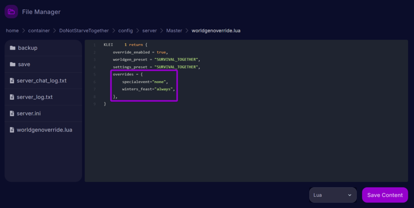The width and height of the screenshot is (414, 208).
Task: Click the File Manager logo icon
Action: pos(11,12)
